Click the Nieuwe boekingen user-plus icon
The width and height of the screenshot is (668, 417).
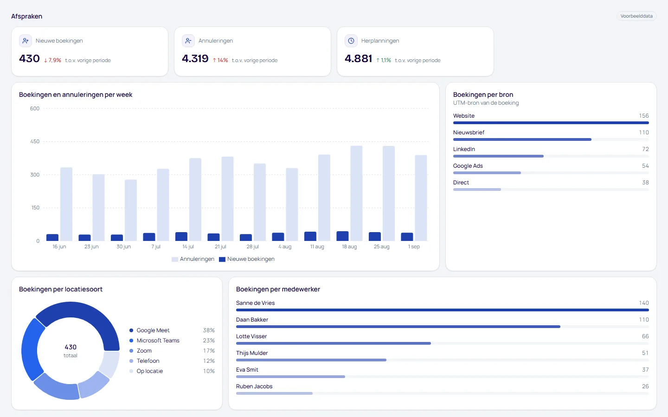point(26,41)
